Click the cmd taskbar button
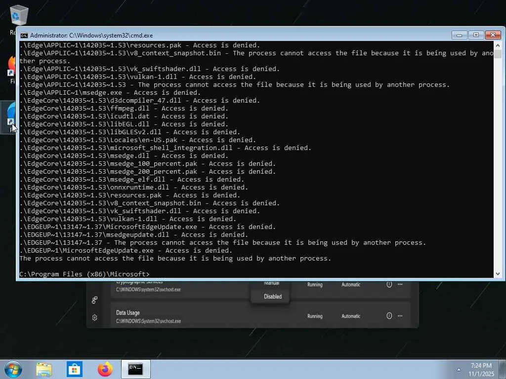Image resolution: width=506 pixels, height=379 pixels. click(136, 369)
